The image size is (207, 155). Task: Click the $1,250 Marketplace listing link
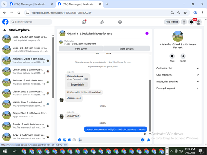tap(80, 44)
